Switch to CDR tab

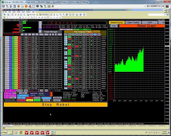(149, 22)
